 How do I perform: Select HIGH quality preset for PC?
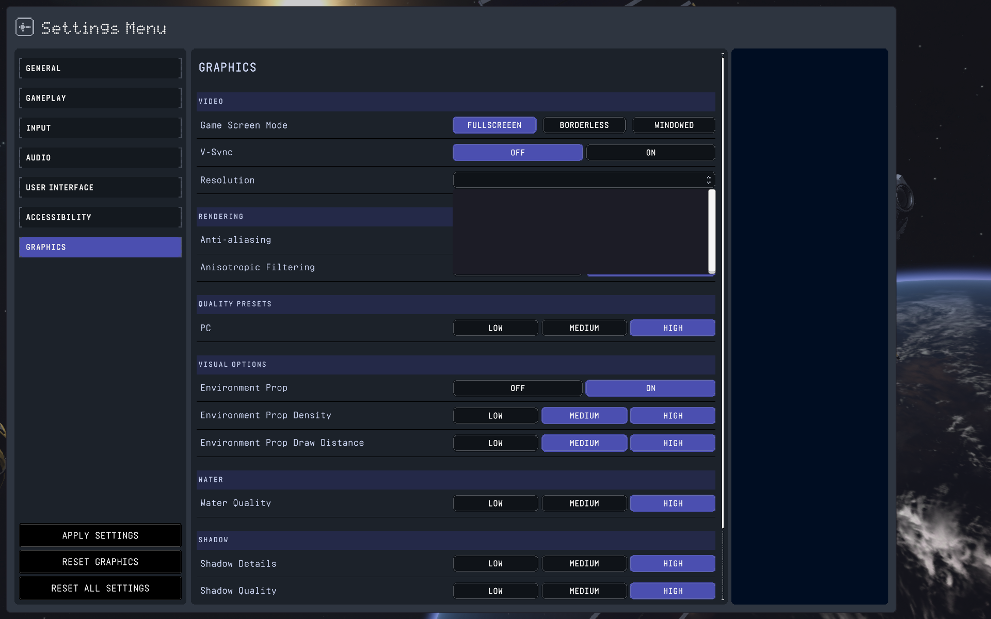point(672,328)
